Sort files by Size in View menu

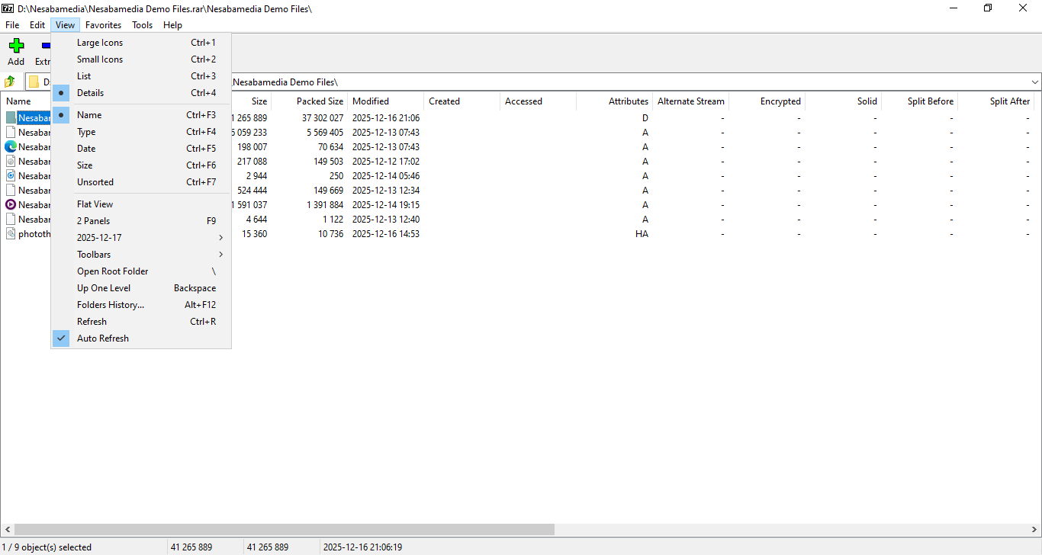[x=85, y=165]
